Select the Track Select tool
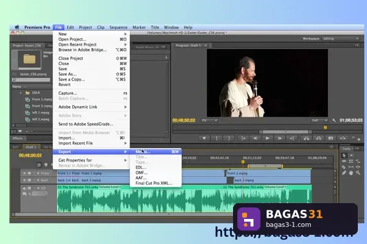367x244 pixels. coord(351,156)
